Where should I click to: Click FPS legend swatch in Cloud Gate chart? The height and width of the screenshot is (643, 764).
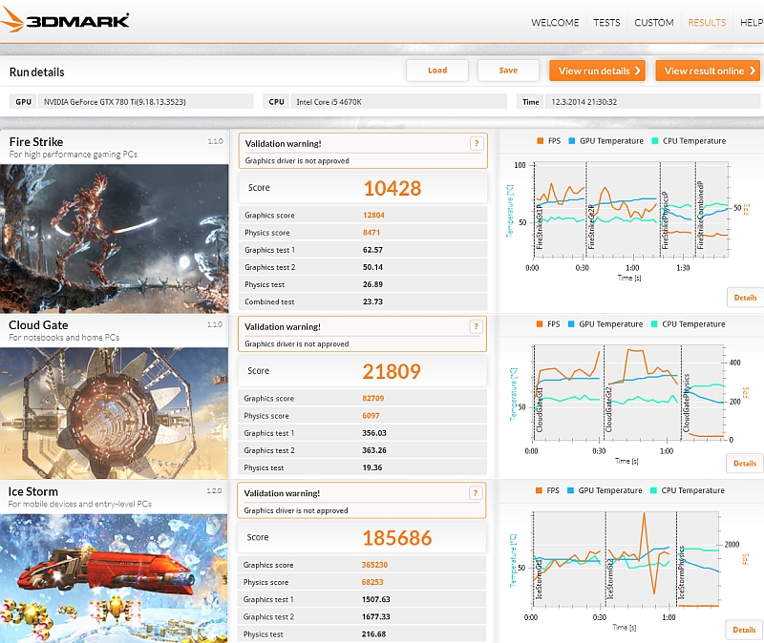point(540,323)
